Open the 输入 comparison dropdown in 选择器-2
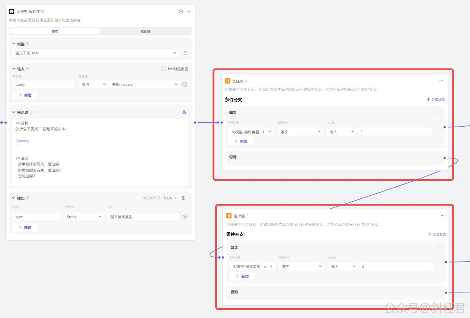Viewport: 470px width, 318px height. click(343, 266)
